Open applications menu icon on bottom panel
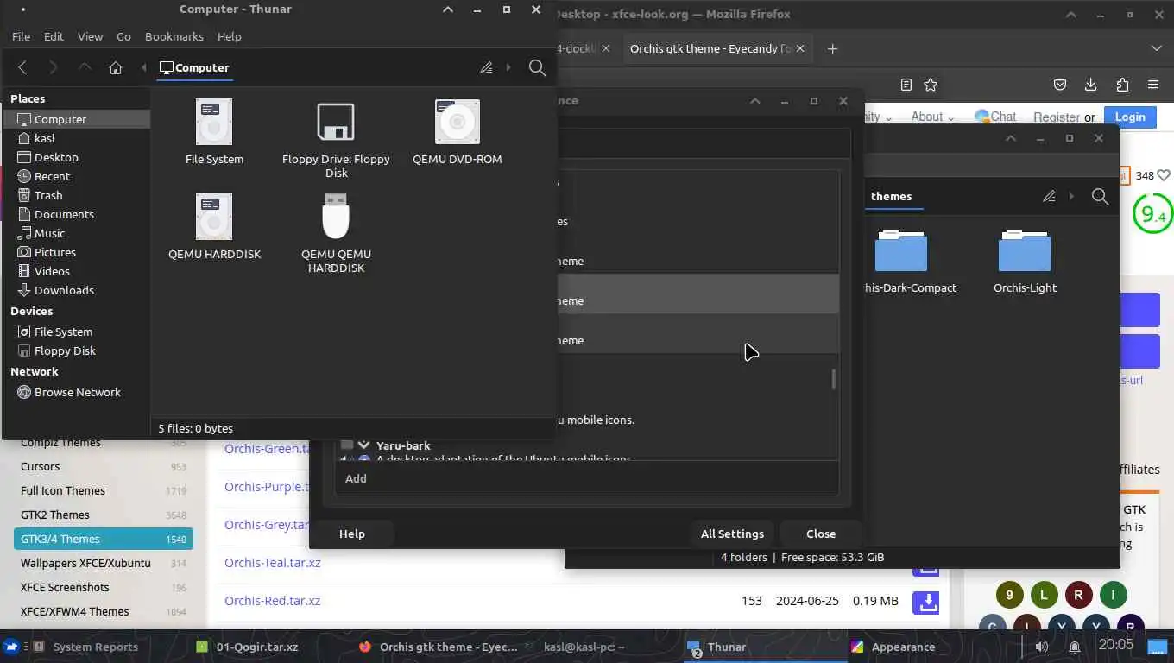 tap(12, 647)
